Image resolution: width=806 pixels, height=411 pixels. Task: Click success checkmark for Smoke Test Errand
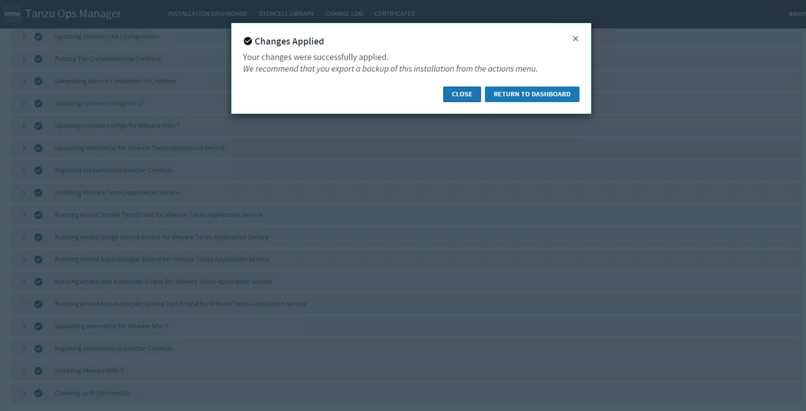coord(38,215)
